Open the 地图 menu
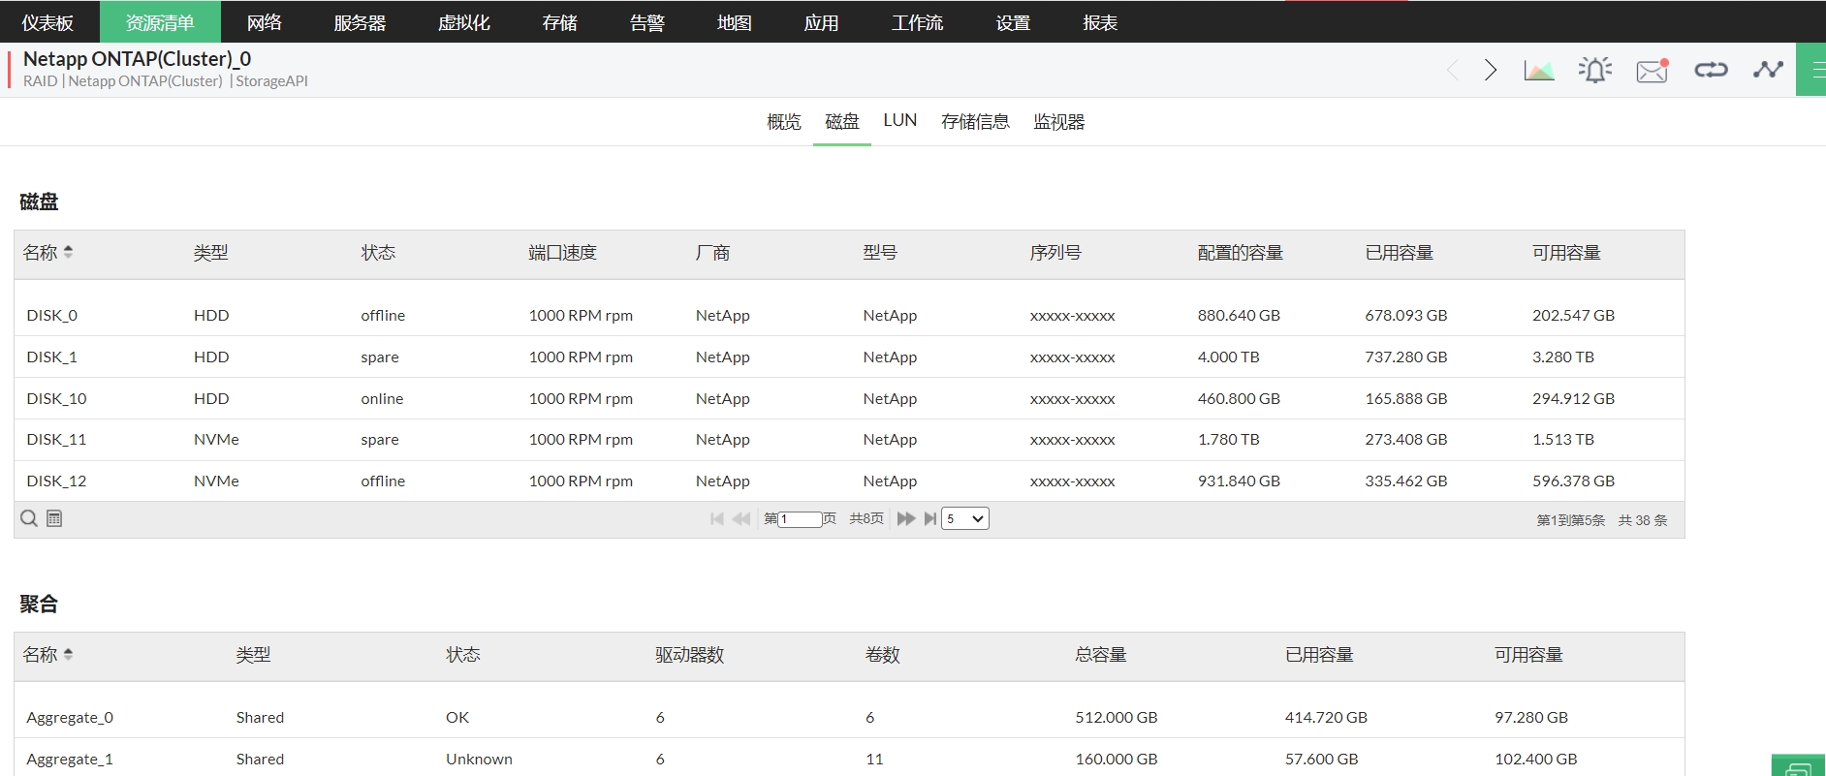This screenshot has height=776, width=1826. coord(734,22)
